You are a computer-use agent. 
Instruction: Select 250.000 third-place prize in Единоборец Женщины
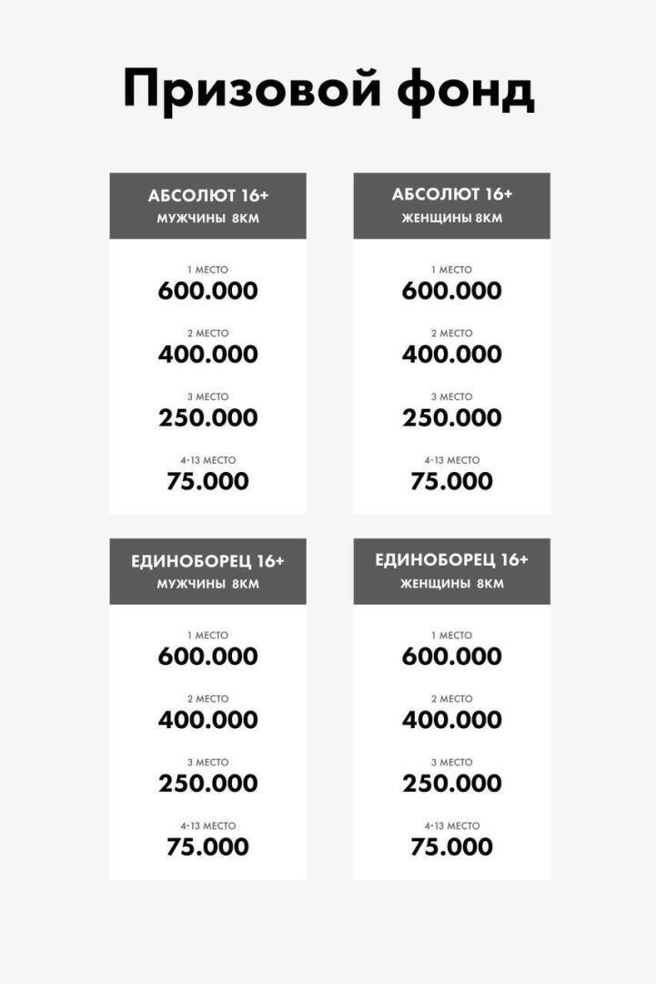click(451, 784)
